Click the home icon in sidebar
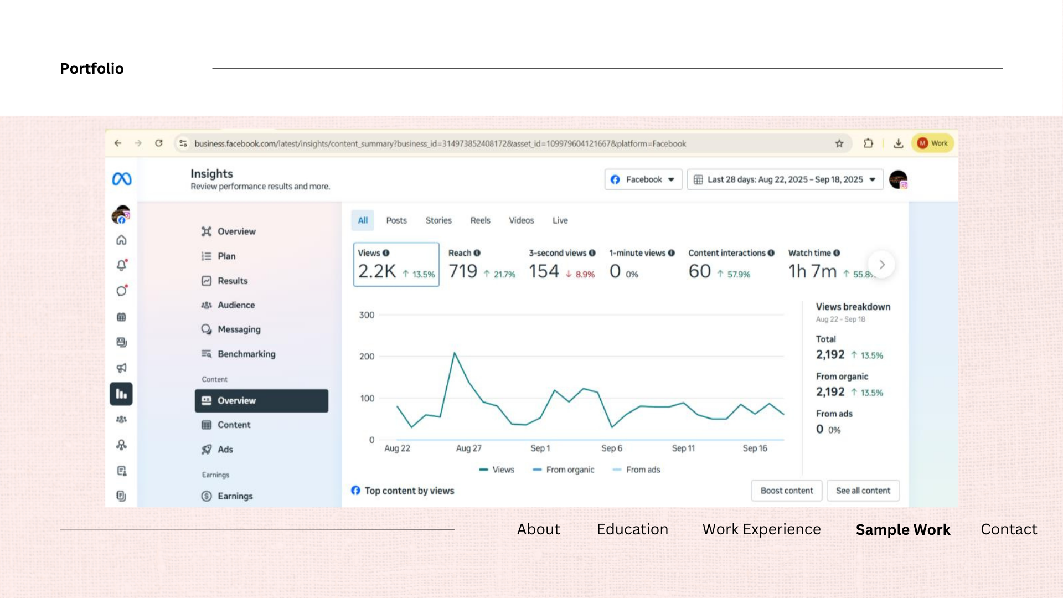1063x598 pixels. click(x=121, y=240)
